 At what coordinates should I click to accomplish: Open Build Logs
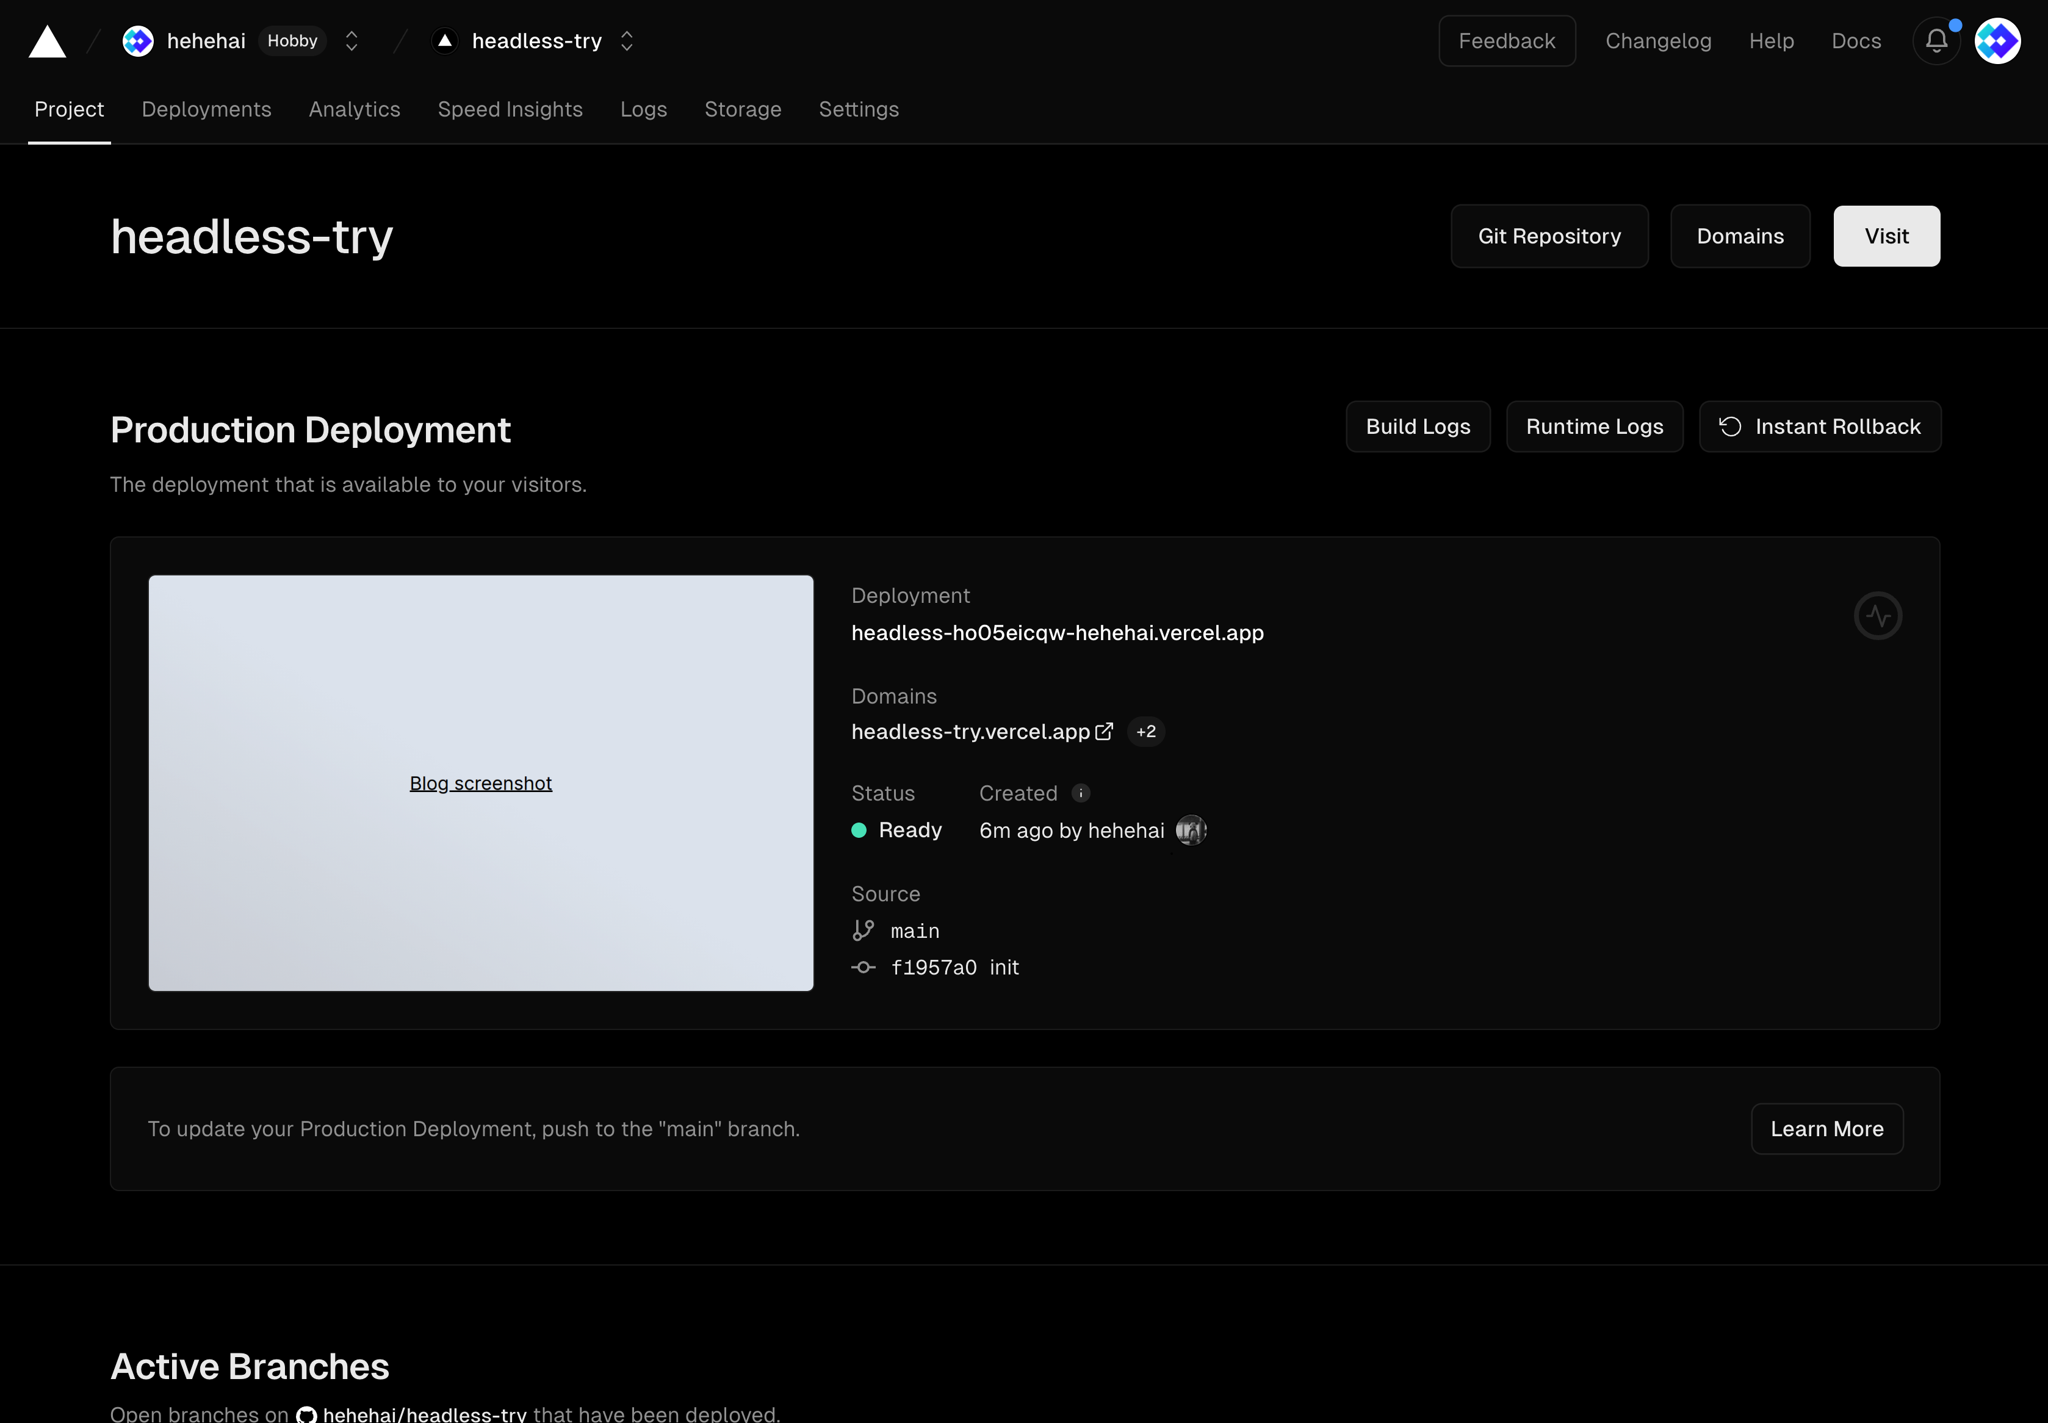click(1419, 427)
